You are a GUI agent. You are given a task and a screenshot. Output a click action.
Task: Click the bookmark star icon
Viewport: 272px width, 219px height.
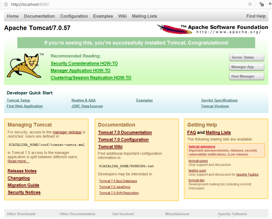[6, 4]
